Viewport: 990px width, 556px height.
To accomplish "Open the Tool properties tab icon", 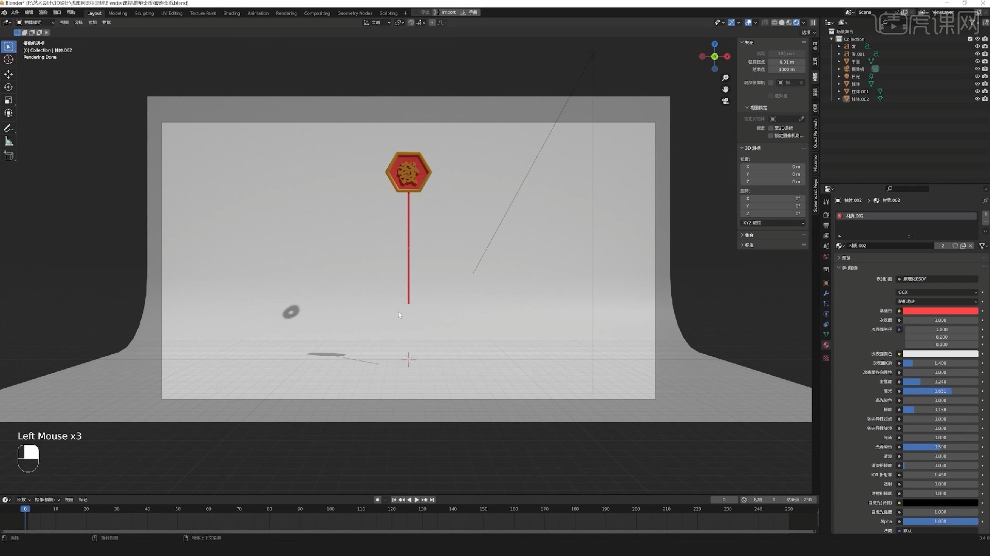I will (x=826, y=202).
